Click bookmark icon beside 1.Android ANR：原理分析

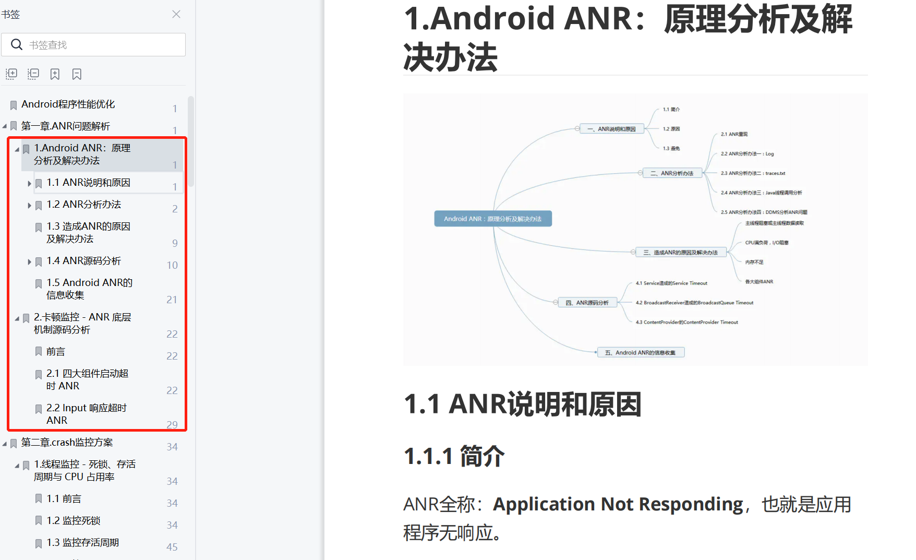click(26, 149)
